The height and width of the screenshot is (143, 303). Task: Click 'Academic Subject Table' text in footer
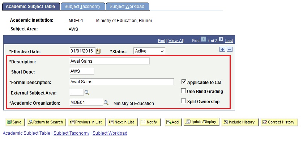(x=26, y=133)
